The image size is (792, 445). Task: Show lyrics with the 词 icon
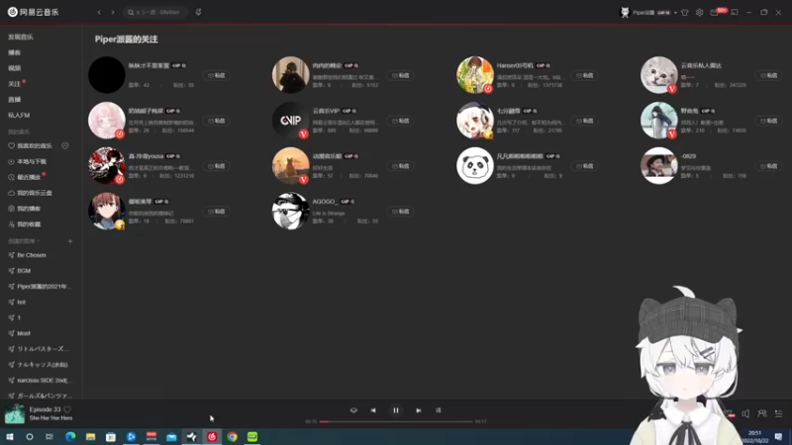pos(438,410)
